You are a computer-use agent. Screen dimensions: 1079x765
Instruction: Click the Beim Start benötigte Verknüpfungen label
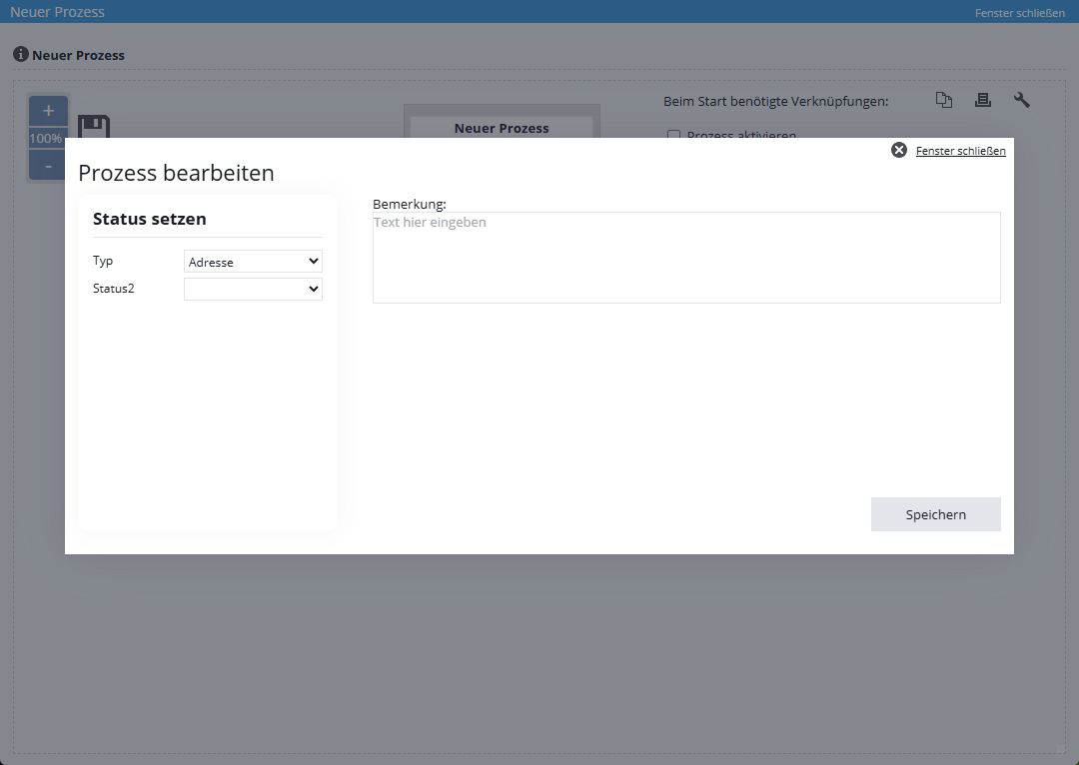coord(775,101)
